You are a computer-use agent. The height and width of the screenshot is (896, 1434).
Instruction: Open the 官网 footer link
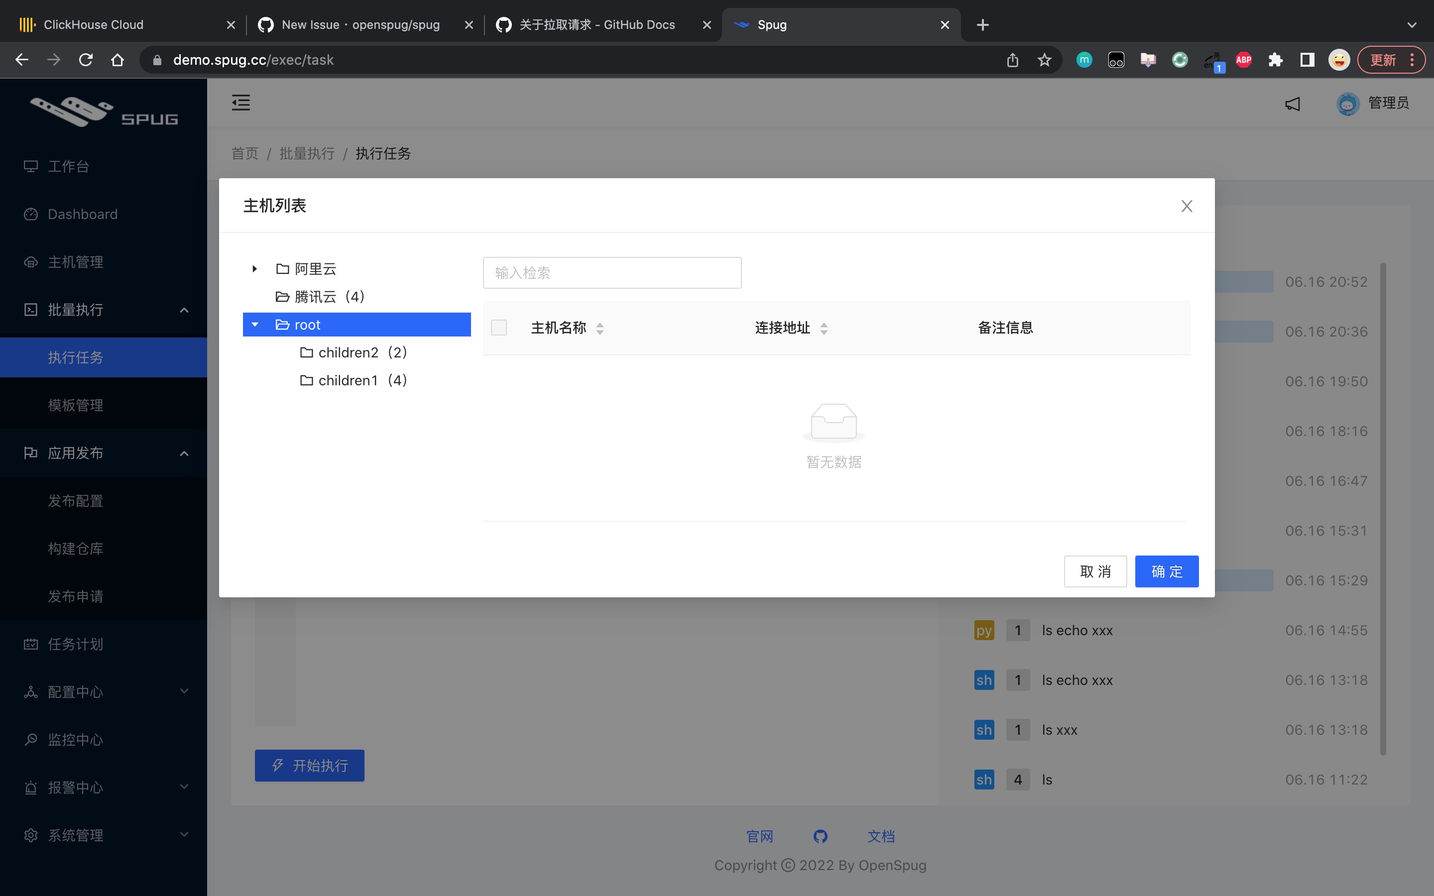pos(760,836)
